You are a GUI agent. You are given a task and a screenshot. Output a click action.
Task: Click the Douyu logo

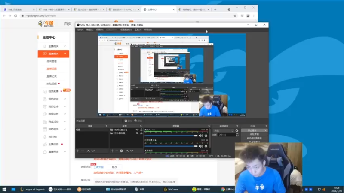(46, 24)
